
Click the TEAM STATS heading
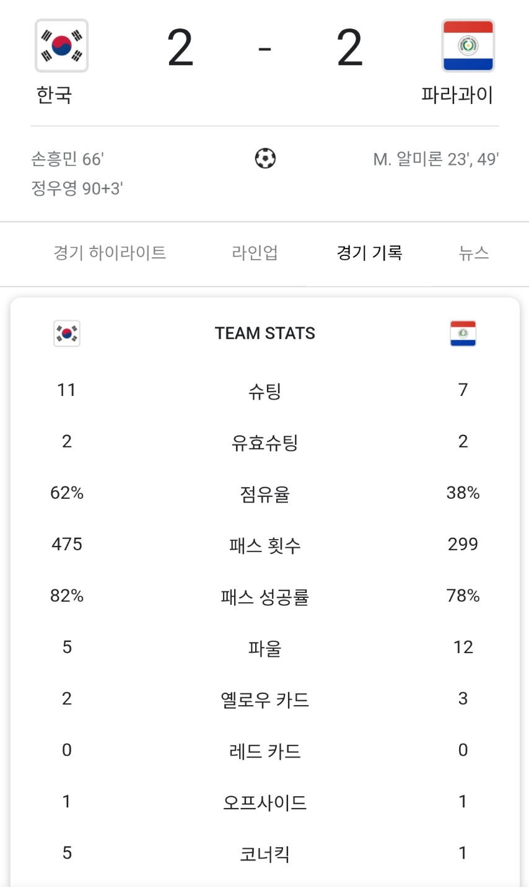pos(264,333)
